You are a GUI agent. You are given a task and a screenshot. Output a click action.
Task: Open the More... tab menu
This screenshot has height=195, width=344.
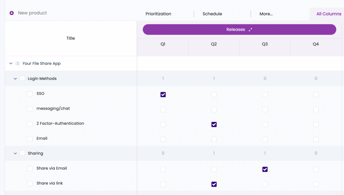point(266,14)
